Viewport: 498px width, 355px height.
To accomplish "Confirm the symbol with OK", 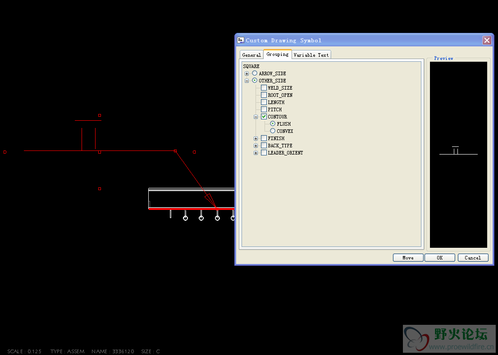I will click(x=440, y=258).
